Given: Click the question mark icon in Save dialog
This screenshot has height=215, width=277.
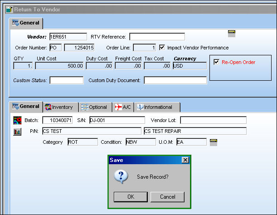Looking at the screenshot, I should coord(121,177).
